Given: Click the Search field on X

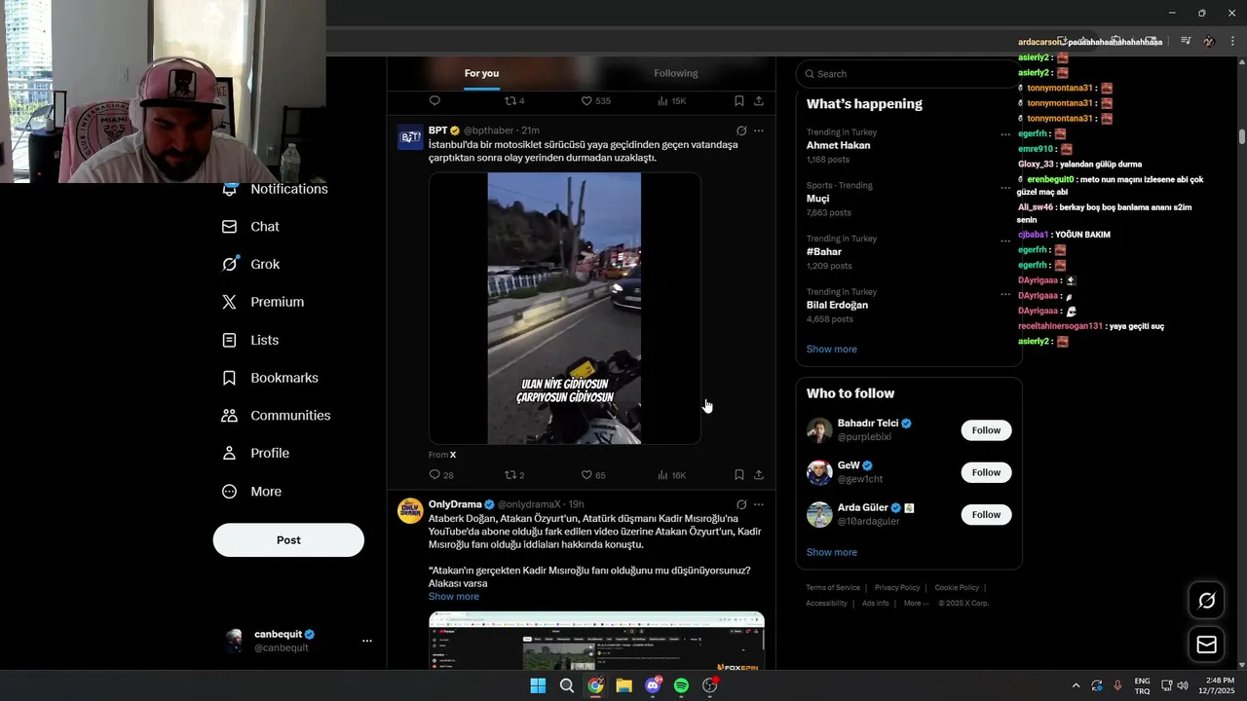Looking at the screenshot, I should (x=906, y=74).
